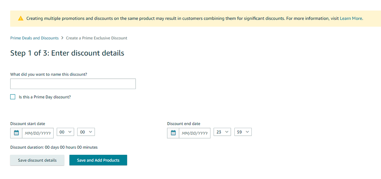This screenshot has height=179, width=381.
Task: Click the end date MM/DD/YYYY field
Action: [195, 133]
